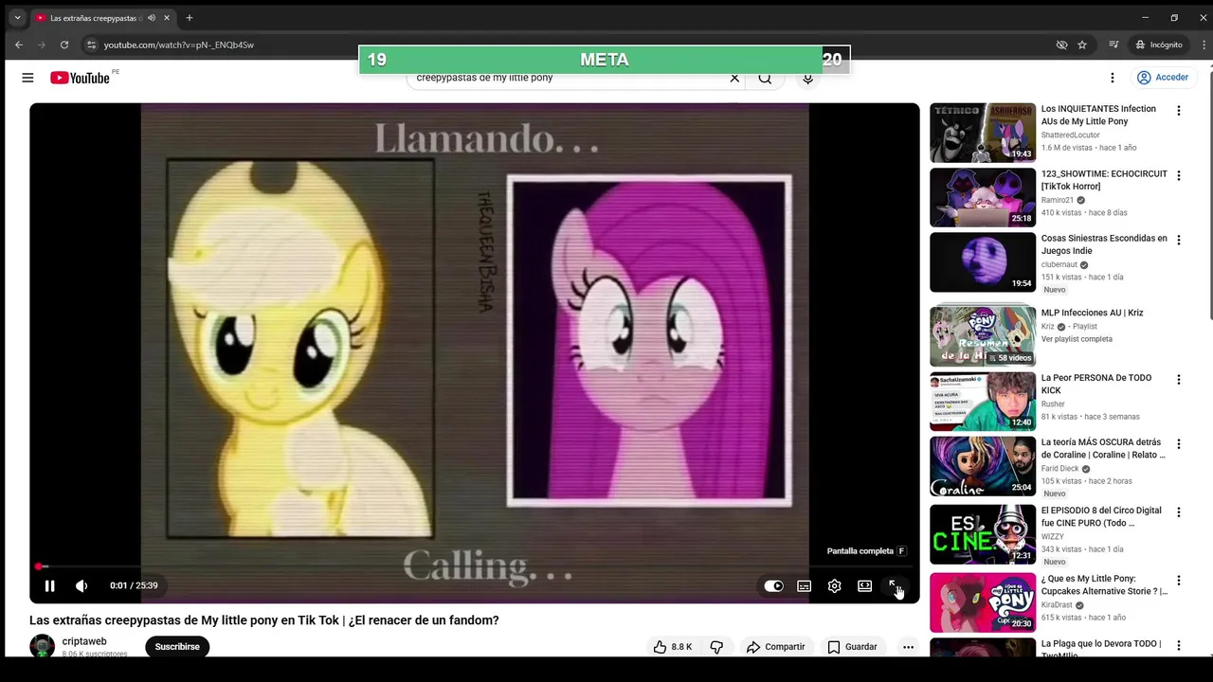Switch to theater mode view
The width and height of the screenshot is (1213, 682).
[864, 585]
